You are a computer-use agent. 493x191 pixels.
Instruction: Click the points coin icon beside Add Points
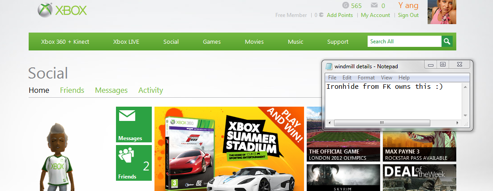[322, 15]
